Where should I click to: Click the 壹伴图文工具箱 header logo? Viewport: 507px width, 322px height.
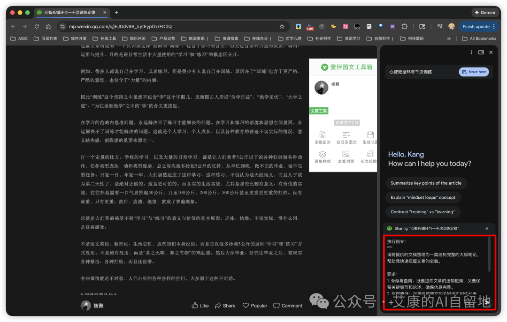[x=346, y=67]
